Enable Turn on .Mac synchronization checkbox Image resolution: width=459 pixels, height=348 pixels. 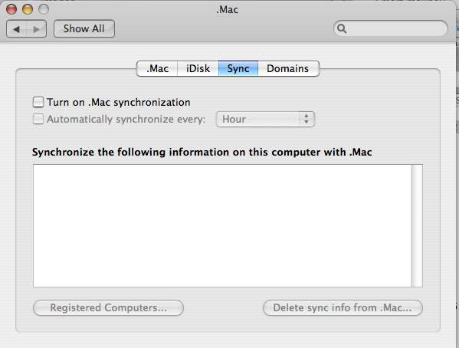[38, 102]
